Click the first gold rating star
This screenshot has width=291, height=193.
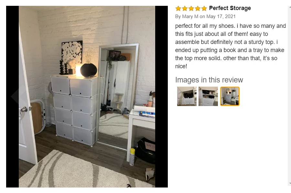tap(178, 8)
